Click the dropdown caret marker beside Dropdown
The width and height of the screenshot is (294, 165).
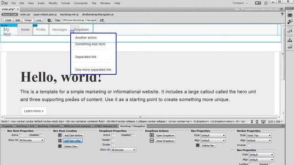(72, 31)
